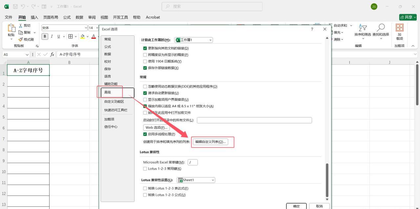The height and width of the screenshot is (209, 420).
Task: Click the Cut scissors icon
Action: click(x=21, y=26)
